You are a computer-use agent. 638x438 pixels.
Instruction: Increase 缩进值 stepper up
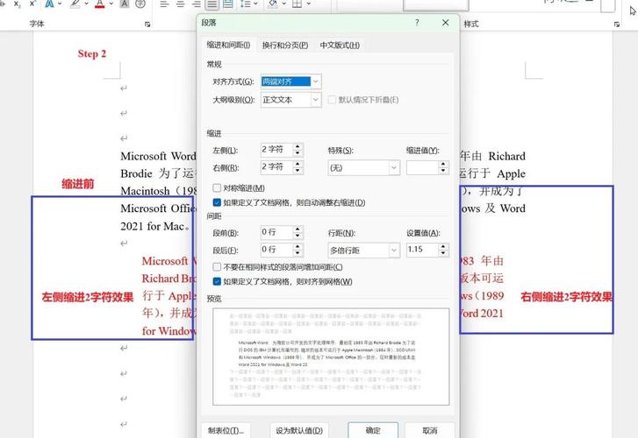click(x=443, y=164)
